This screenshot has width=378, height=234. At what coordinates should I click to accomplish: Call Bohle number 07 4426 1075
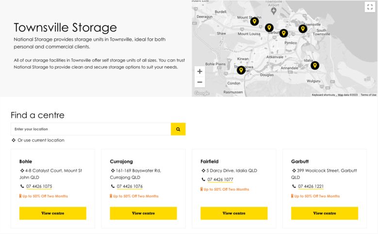pos(39,187)
